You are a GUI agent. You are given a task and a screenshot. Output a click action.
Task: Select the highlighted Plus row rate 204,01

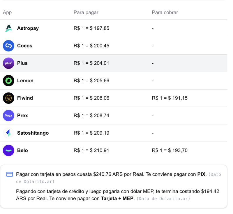(x=91, y=63)
